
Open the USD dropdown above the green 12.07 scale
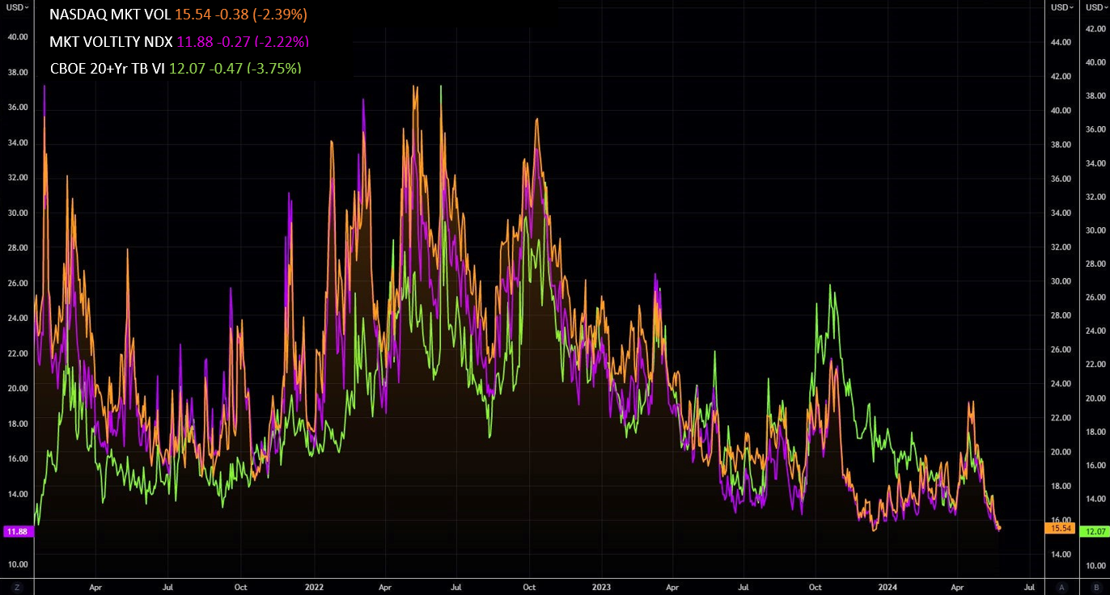(1095, 6)
